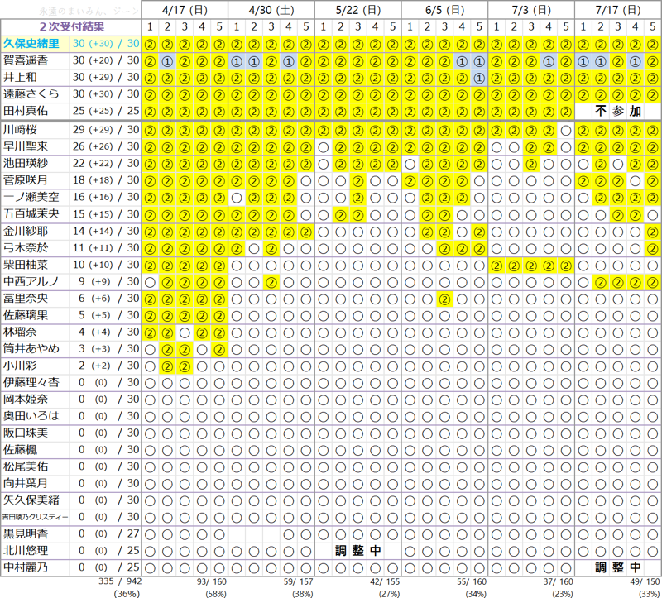Select the name 伊藤理々杏
Viewport: 662px width, 598px height.
pos(31,382)
